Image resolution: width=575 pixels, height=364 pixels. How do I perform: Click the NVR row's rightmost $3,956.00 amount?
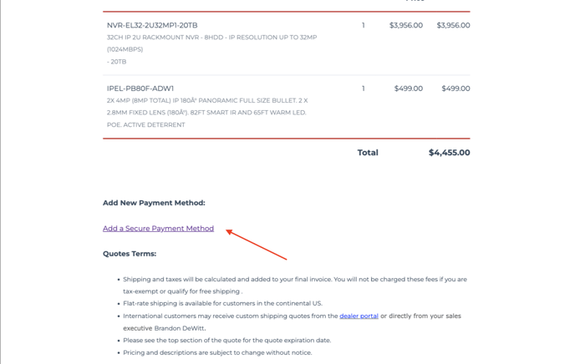[453, 26]
